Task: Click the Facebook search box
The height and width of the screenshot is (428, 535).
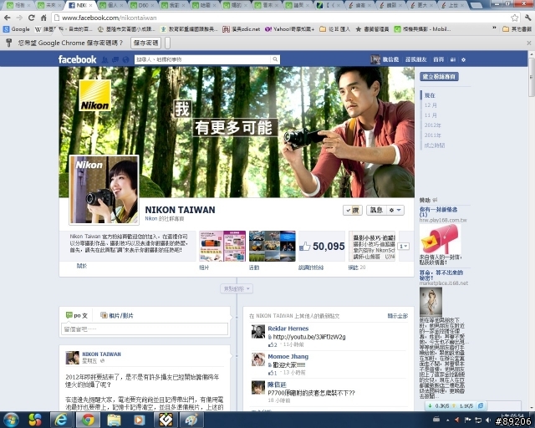Action: [x=202, y=59]
